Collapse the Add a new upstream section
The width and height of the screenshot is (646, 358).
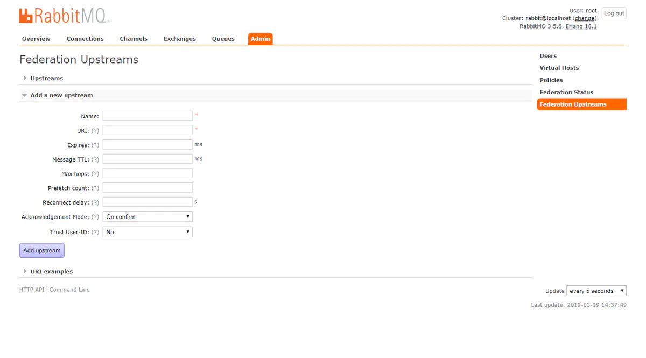click(61, 95)
